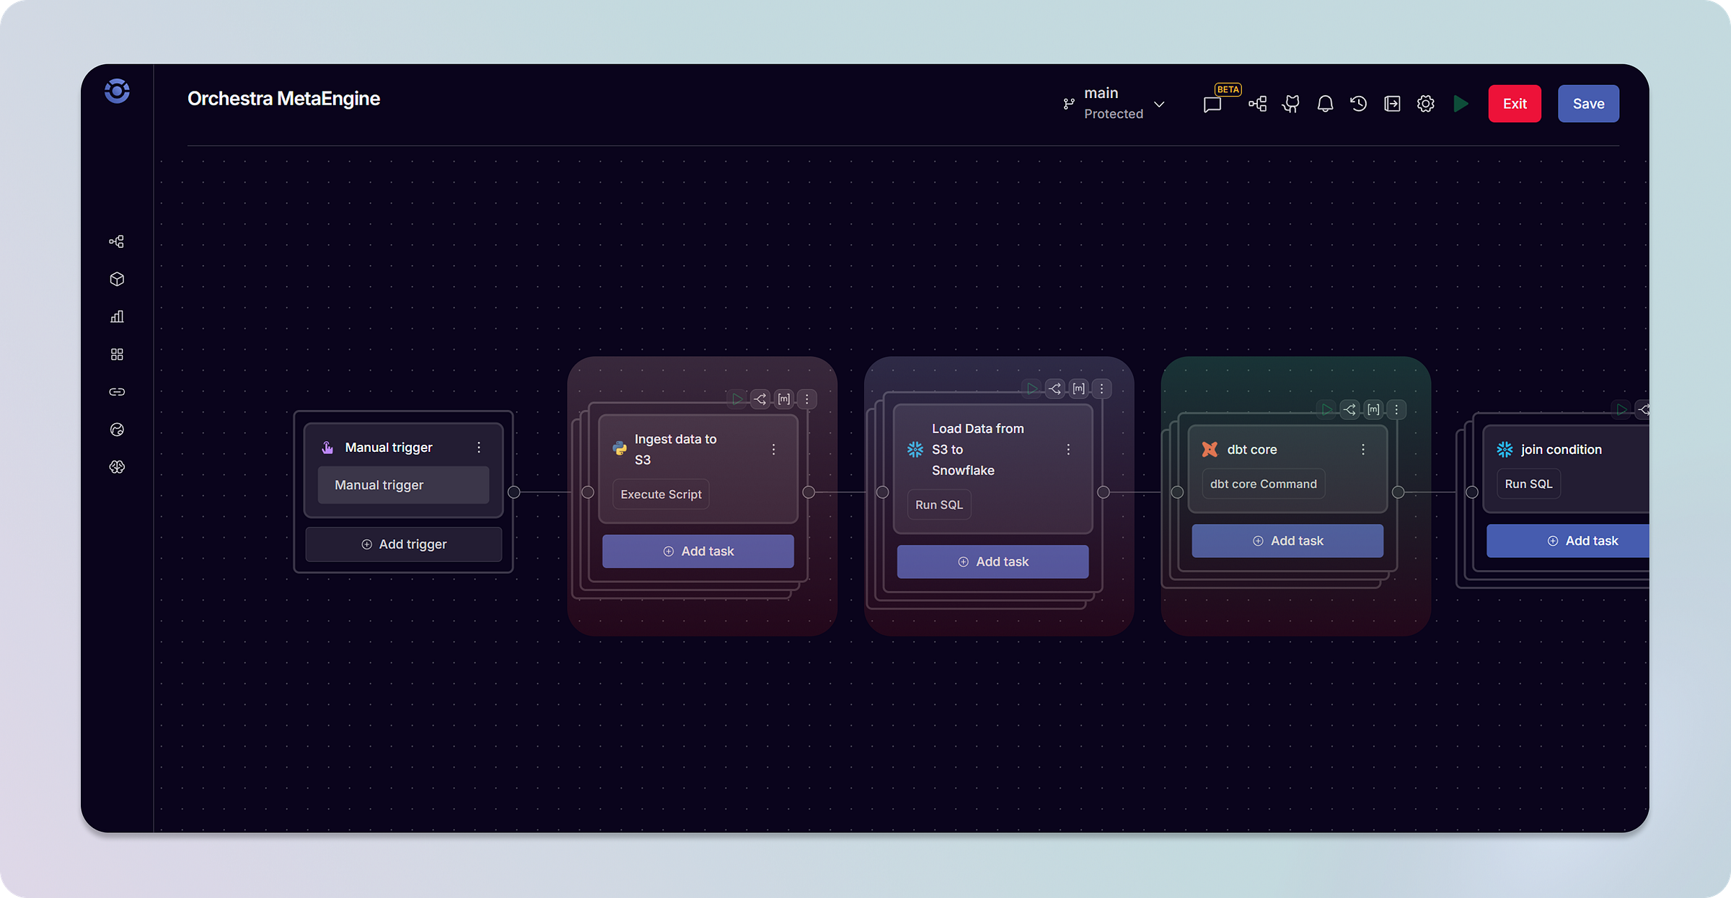1731x898 pixels.
Task: Open version history clock icon
Action: [1359, 104]
